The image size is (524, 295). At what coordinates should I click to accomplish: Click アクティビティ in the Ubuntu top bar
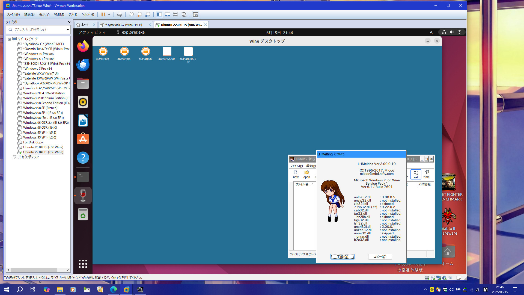(92, 32)
